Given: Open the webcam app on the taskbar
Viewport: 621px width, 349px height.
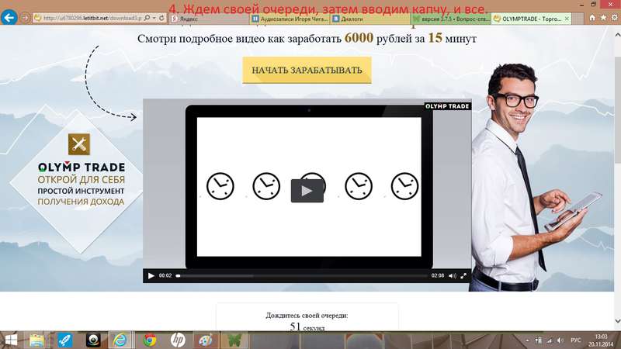Looking at the screenshot, I should coord(93,340).
